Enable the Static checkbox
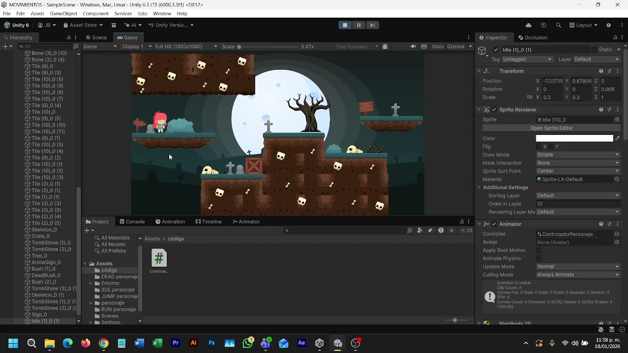628x353 pixels. click(x=594, y=50)
